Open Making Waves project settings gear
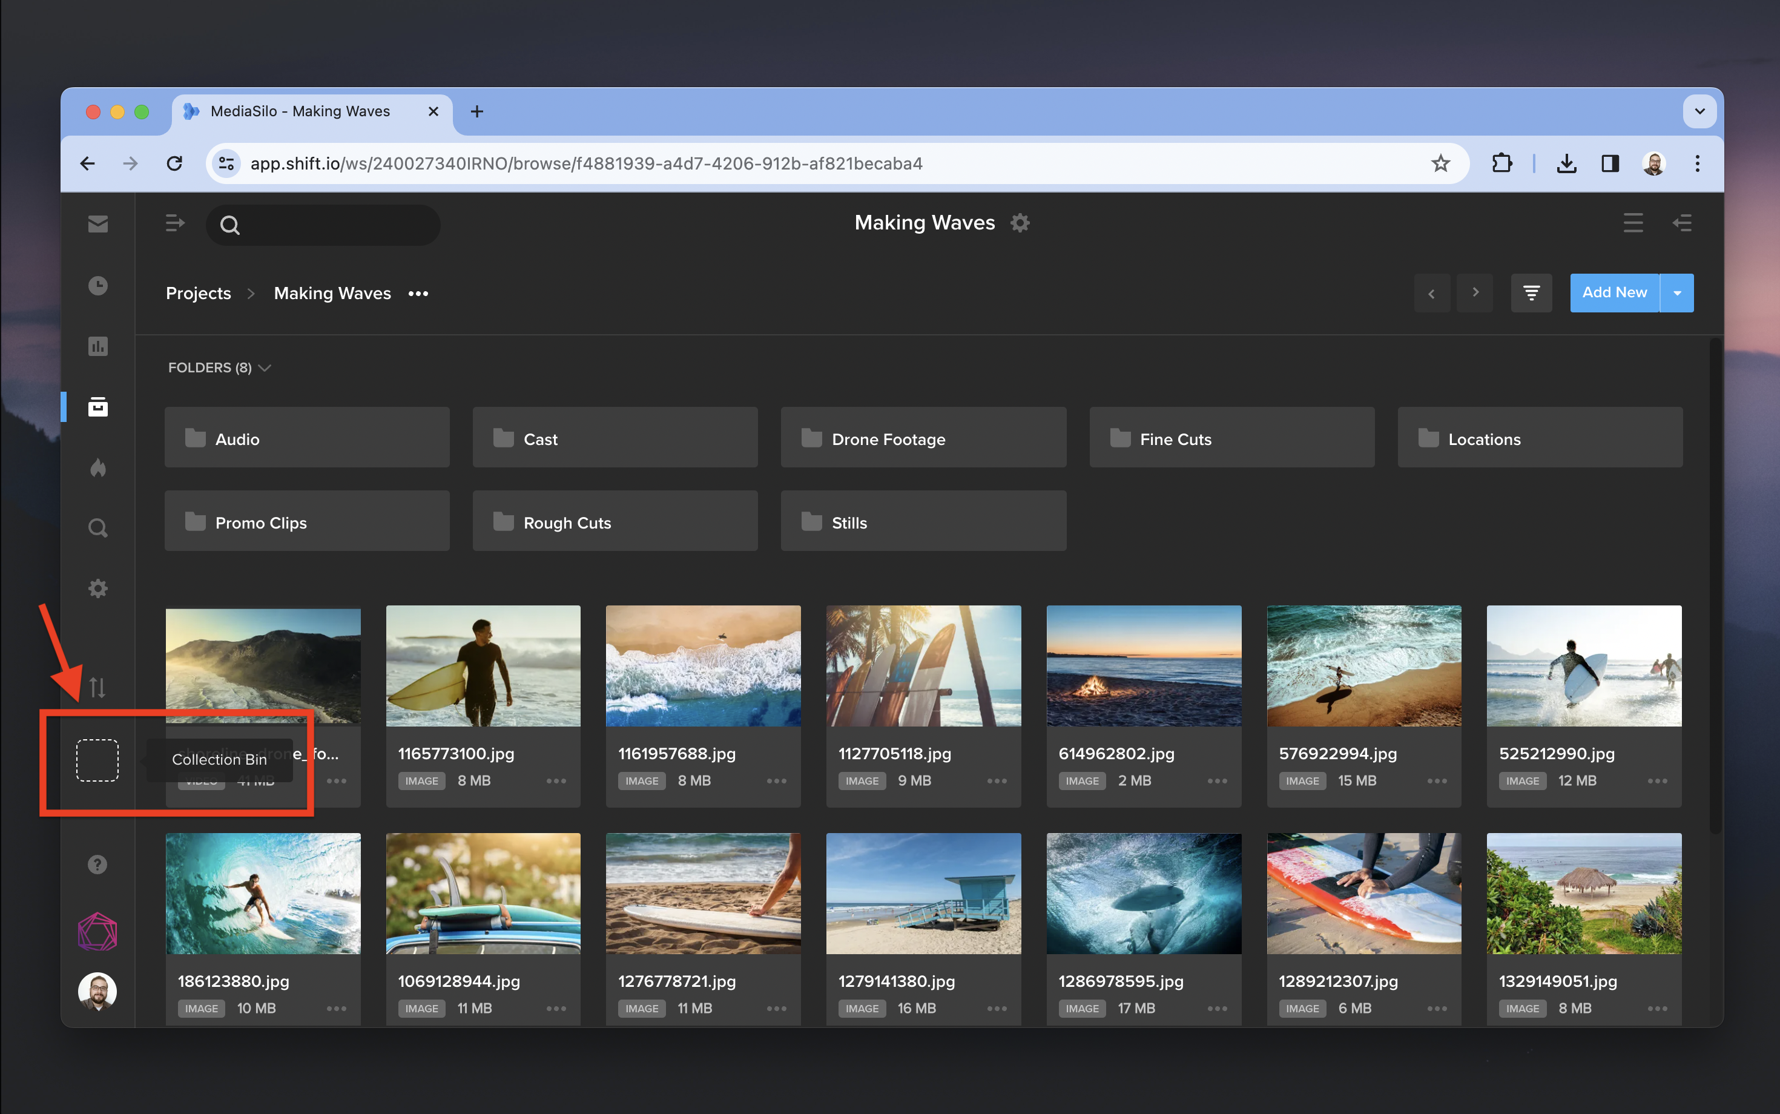This screenshot has height=1114, width=1780. 1020,223
